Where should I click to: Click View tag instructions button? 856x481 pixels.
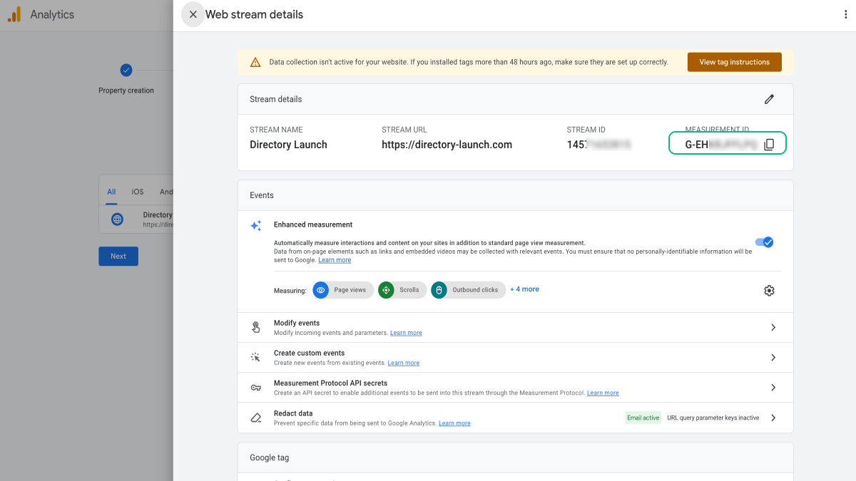(734, 62)
